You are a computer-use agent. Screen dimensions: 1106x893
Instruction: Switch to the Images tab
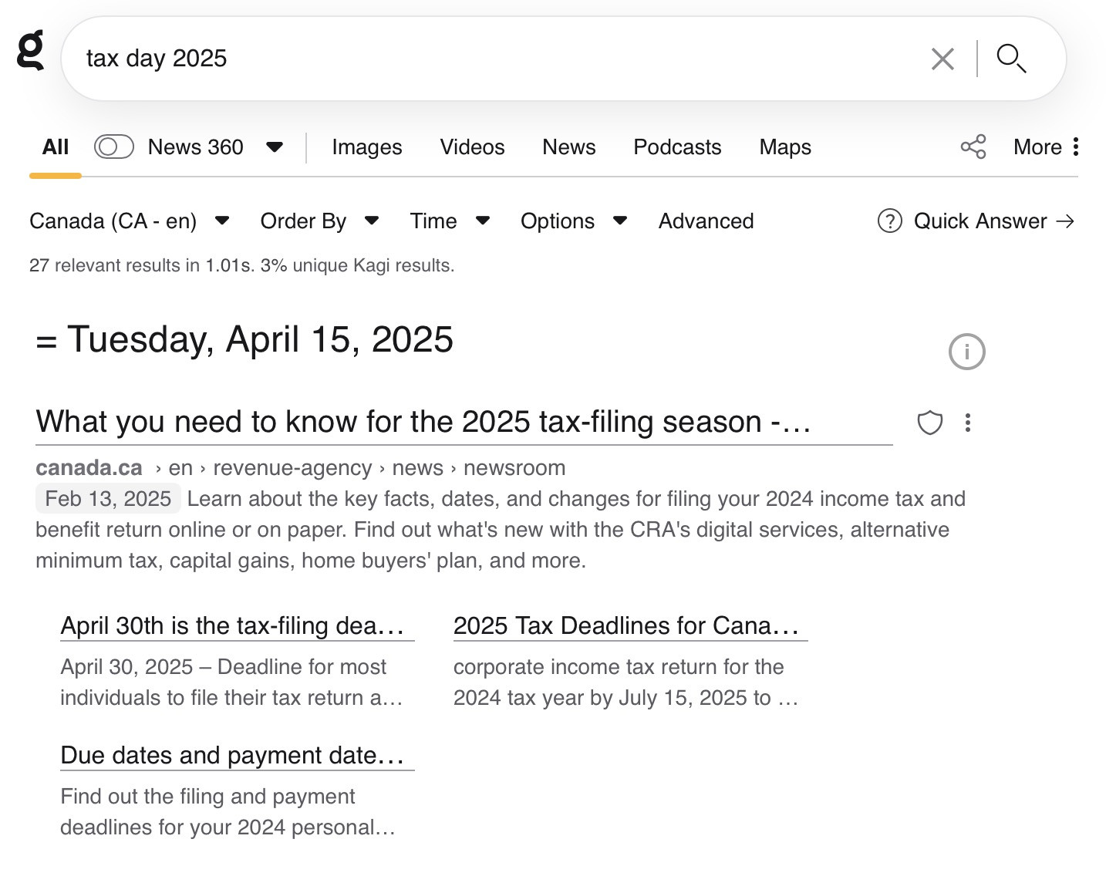click(x=367, y=147)
